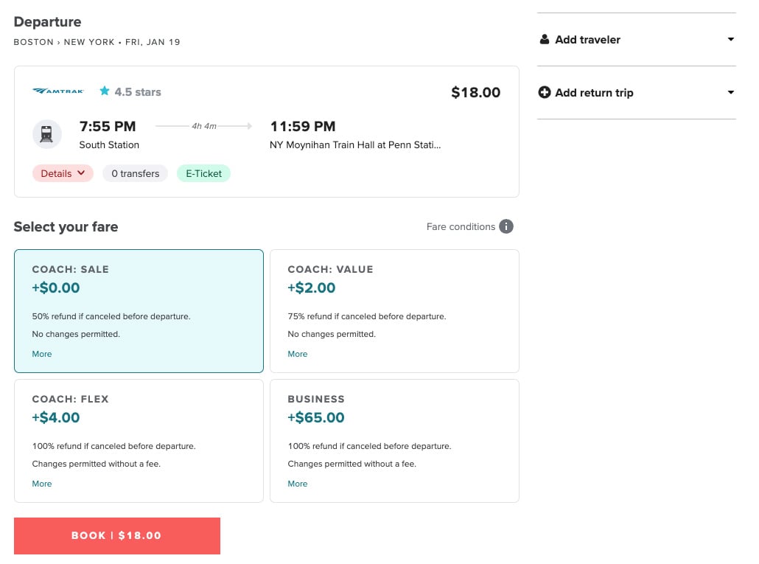The height and width of the screenshot is (564, 759).
Task: Click the traveler person icon beside Add traveler
Action: pyautogui.click(x=543, y=39)
